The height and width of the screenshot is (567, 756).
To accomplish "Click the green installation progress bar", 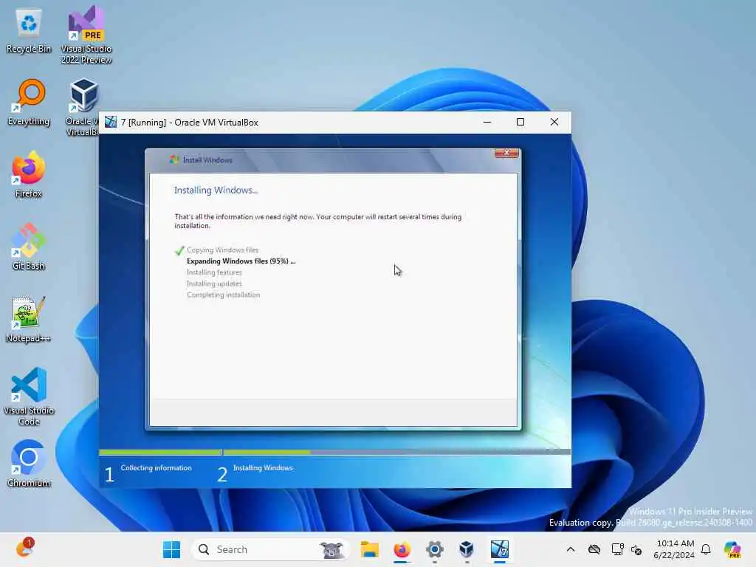I will (205, 452).
